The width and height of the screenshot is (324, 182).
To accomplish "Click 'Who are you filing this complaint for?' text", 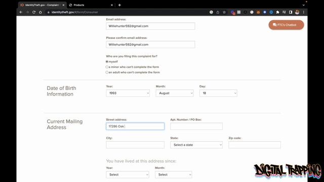I will point(132,56).
